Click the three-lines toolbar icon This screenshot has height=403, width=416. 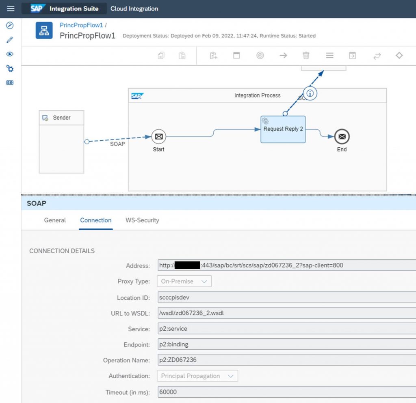(x=329, y=55)
